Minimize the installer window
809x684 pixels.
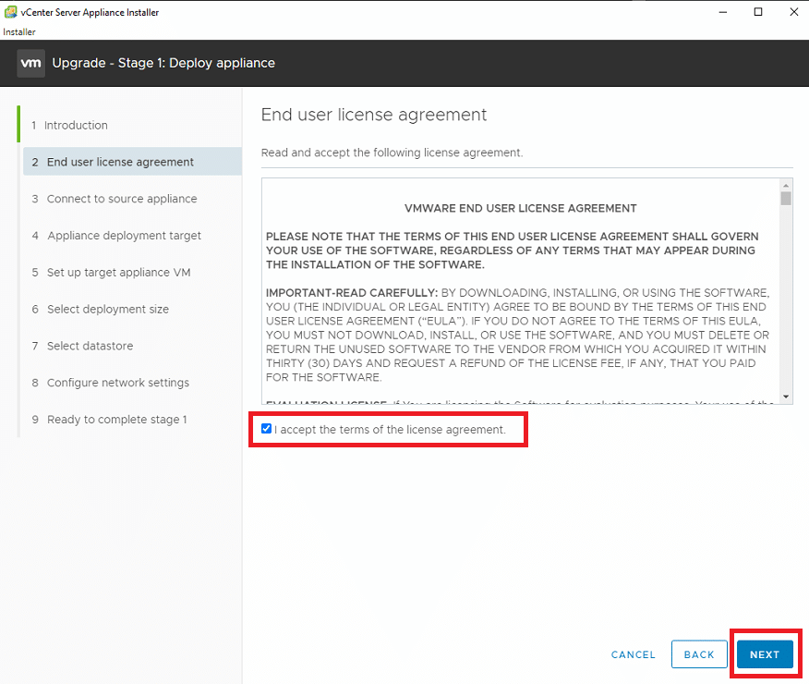coord(723,12)
